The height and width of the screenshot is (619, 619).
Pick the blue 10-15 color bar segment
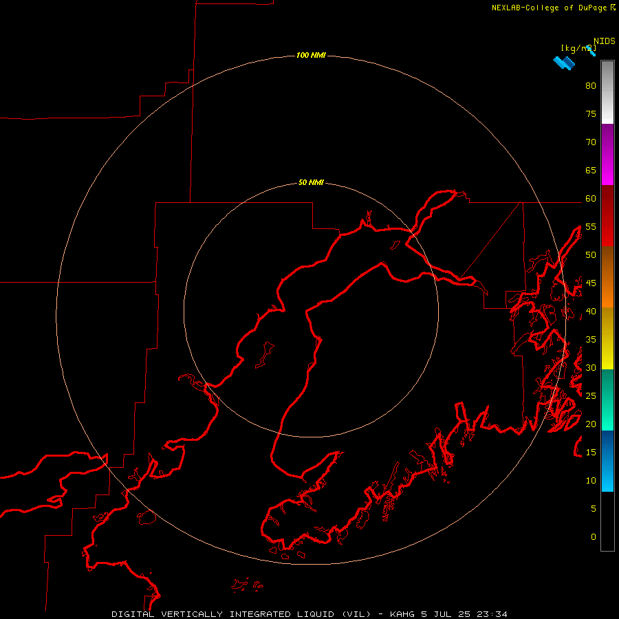[x=607, y=461]
